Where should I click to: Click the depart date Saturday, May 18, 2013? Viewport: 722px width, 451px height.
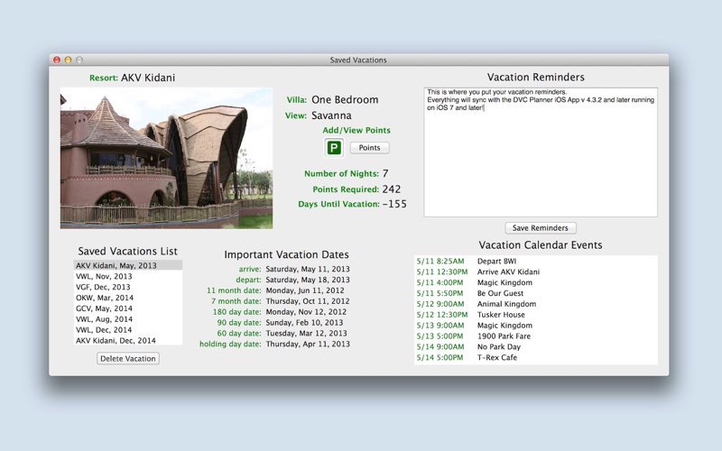pyautogui.click(x=308, y=280)
